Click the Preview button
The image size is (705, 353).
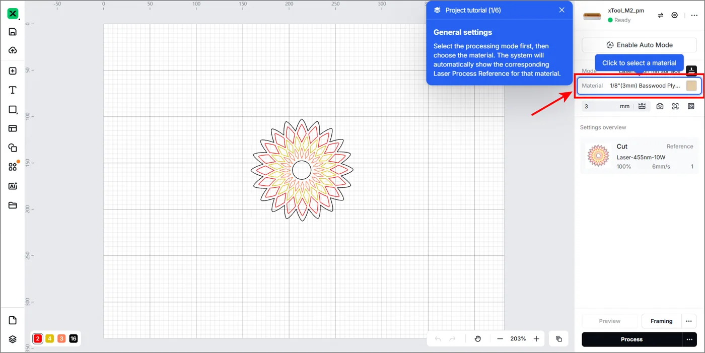(x=610, y=321)
